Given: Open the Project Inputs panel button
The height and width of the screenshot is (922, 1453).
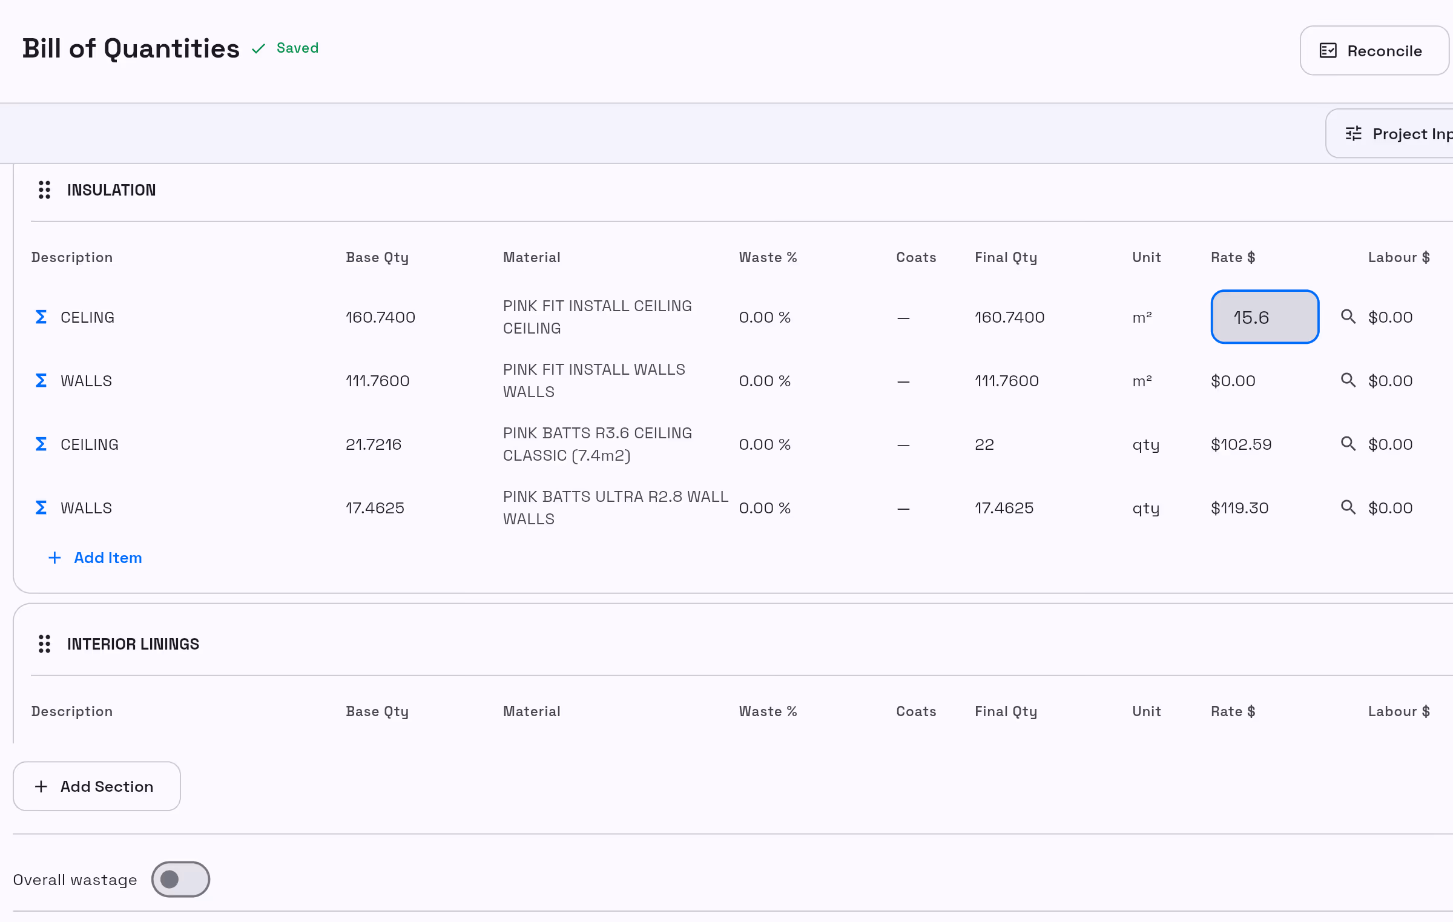Looking at the screenshot, I should click(x=1389, y=134).
